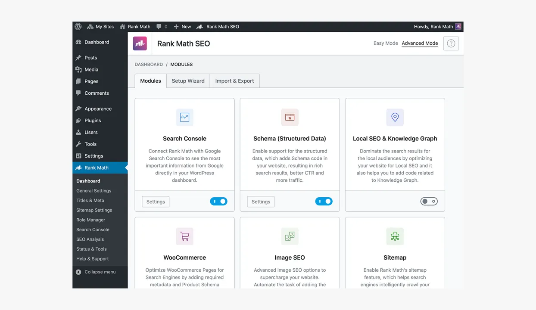The image size is (536, 310).
Task: Open Posts in the sidebar
Action: (x=100, y=58)
